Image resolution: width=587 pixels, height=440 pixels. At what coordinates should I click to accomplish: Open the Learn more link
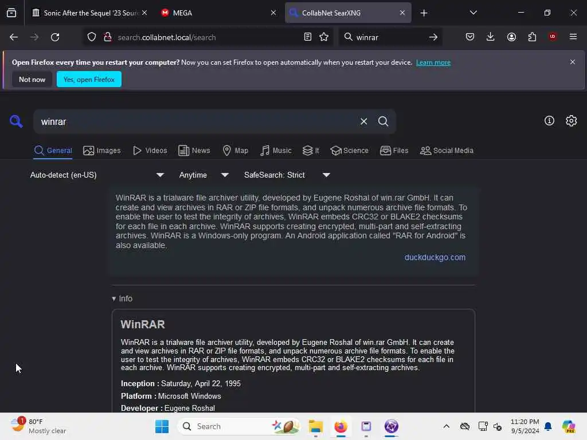433,62
